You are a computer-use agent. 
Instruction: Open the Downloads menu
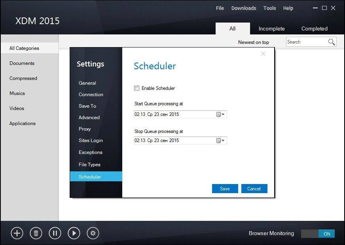pyautogui.click(x=244, y=8)
